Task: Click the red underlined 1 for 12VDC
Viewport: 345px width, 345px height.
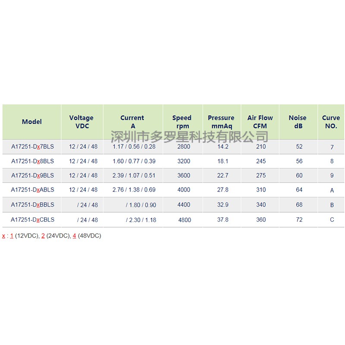Action: click(x=12, y=236)
